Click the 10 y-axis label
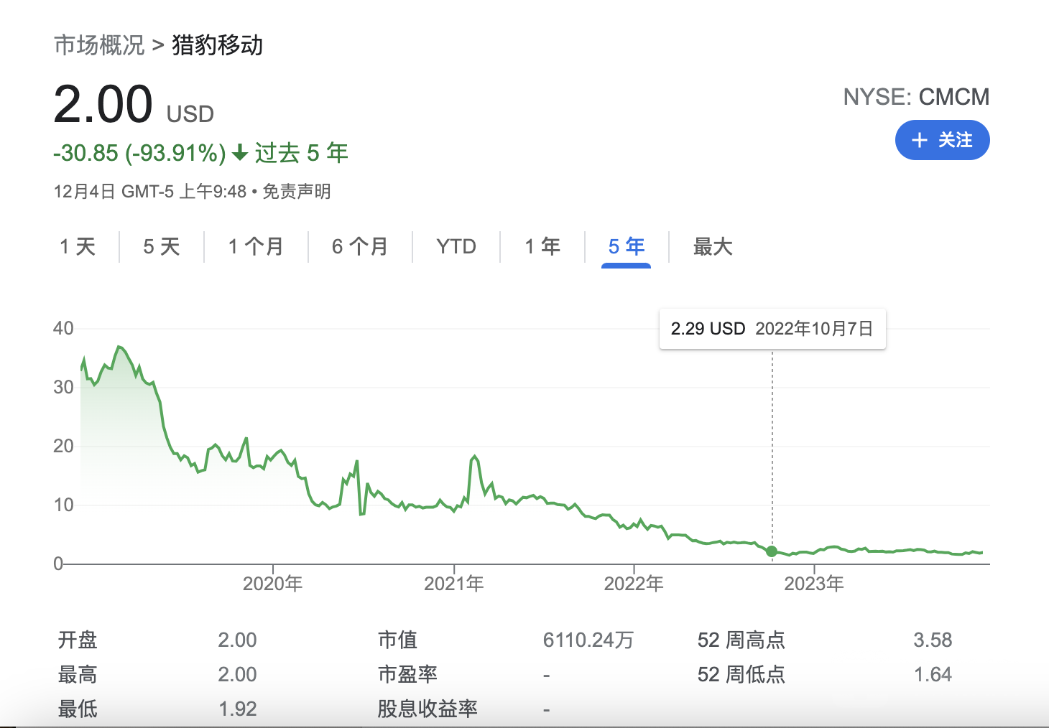 63,505
